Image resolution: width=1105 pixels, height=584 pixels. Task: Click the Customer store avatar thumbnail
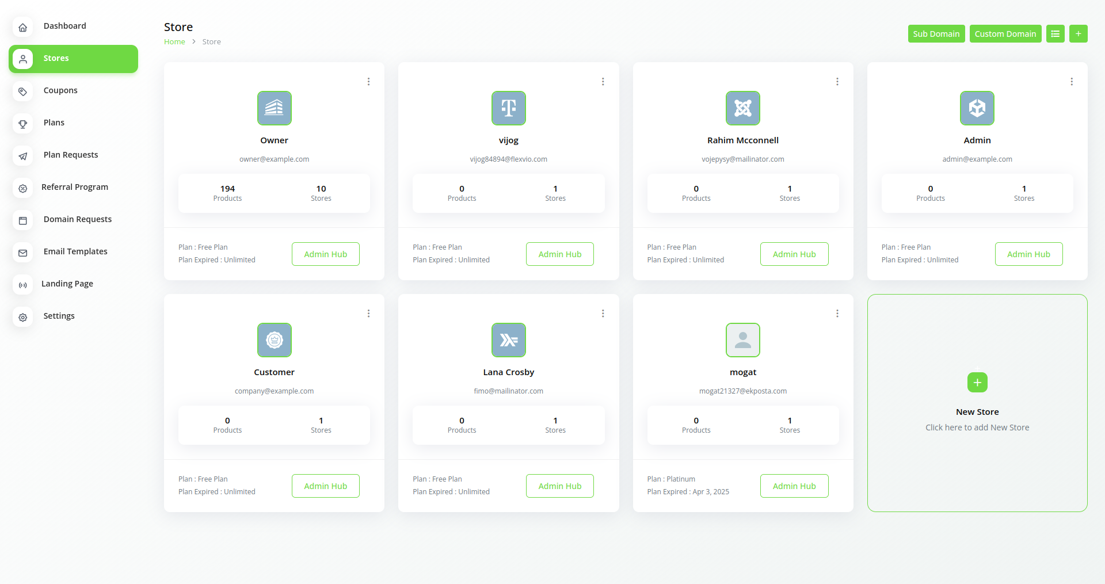(275, 340)
